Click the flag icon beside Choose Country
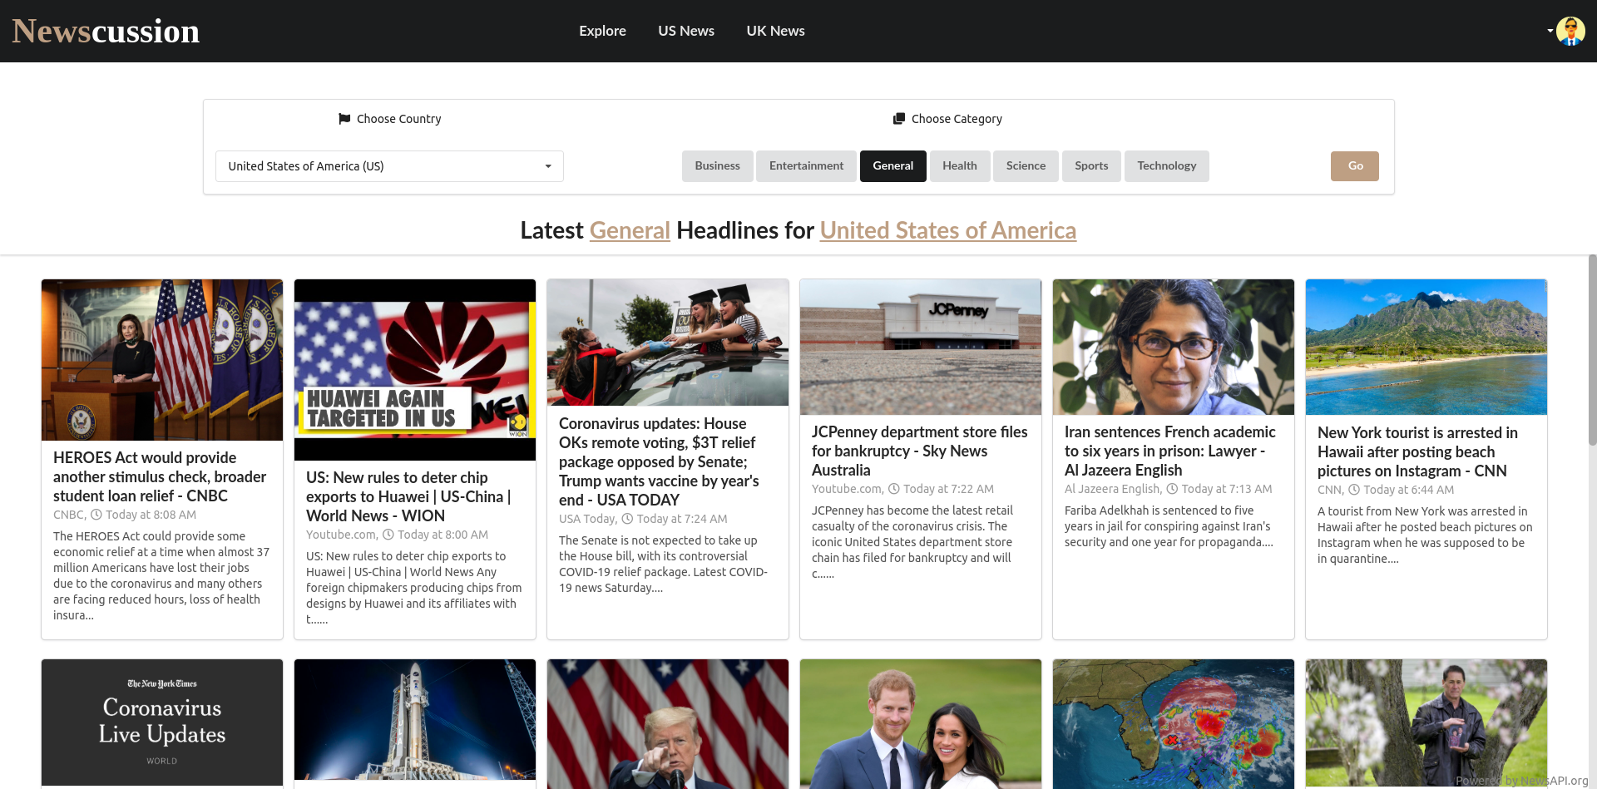Image resolution: width=1597 pixels, height=789 pixels. point(344,119)
